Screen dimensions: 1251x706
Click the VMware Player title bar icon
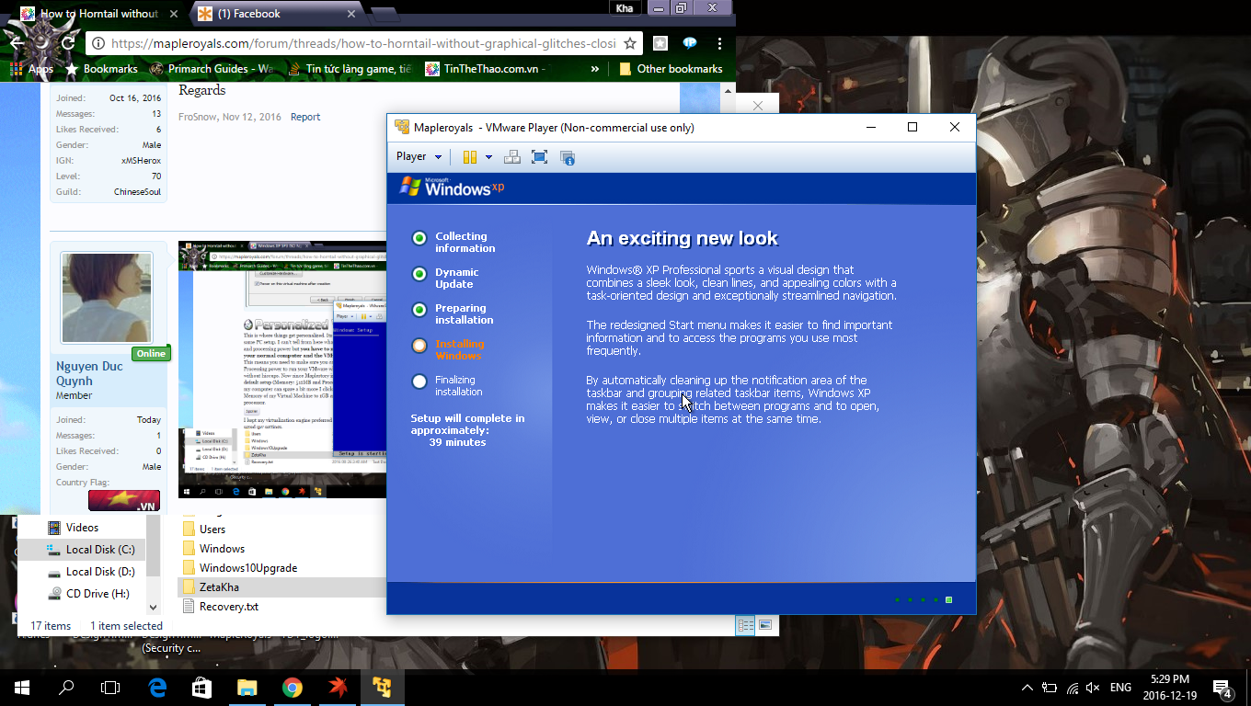point(402,127)
